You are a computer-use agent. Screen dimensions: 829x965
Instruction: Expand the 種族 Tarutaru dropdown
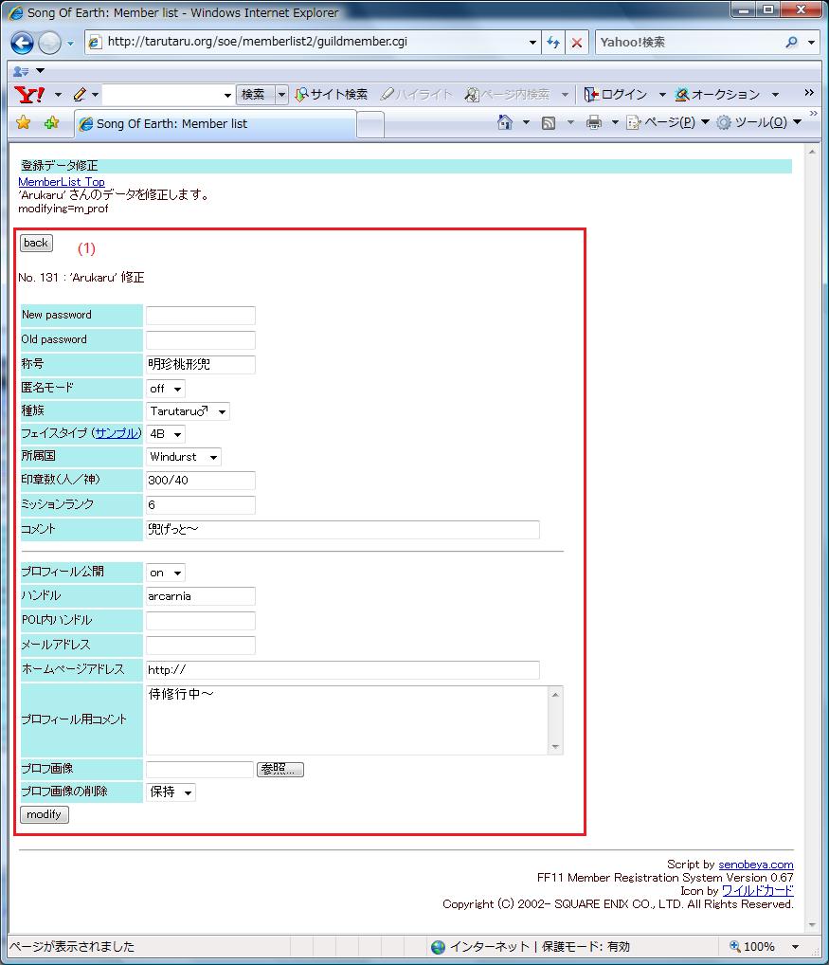188,411
